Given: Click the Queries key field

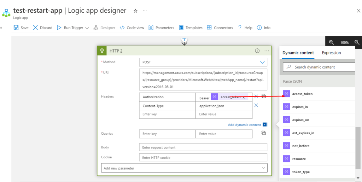Looking at the screenshot, I should coord(167,134).
